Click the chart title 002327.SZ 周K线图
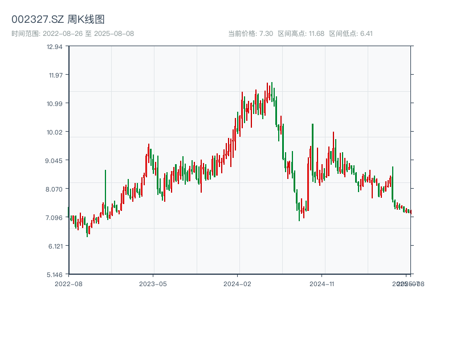The image size is (456, 342). 58,19
